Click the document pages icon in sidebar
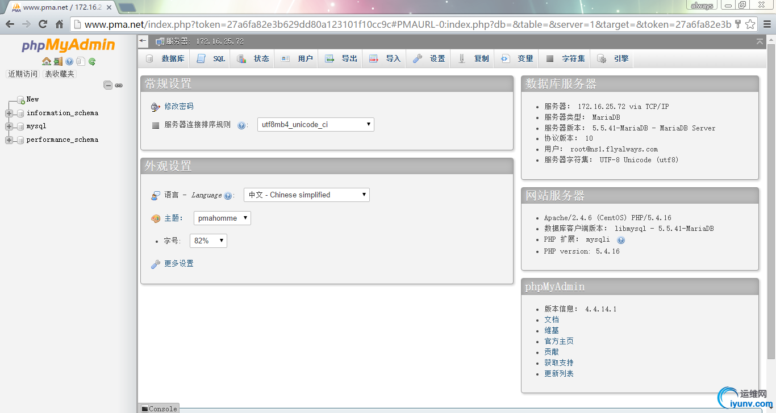Screen dimensions: 776x413 [x=80, y=61]
